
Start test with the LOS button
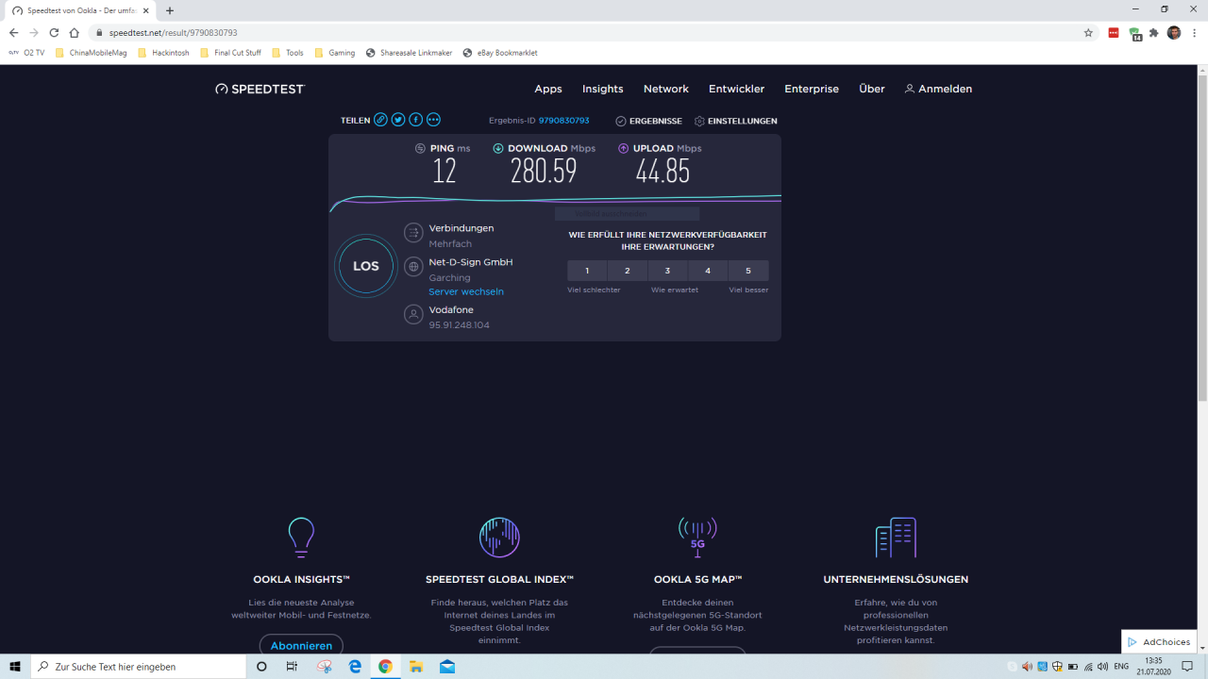pyautogui.click(x=366, y=266)
